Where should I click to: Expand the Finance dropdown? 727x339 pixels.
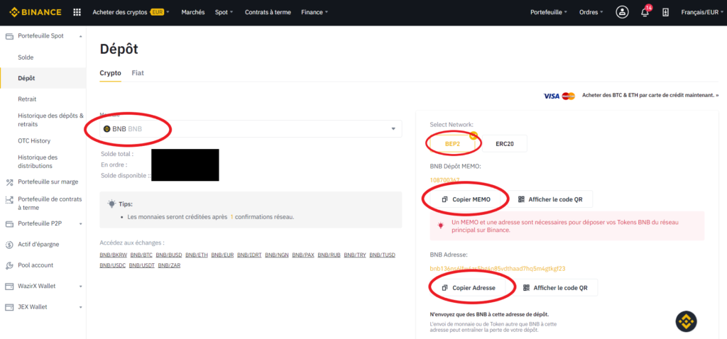point(315,13)
